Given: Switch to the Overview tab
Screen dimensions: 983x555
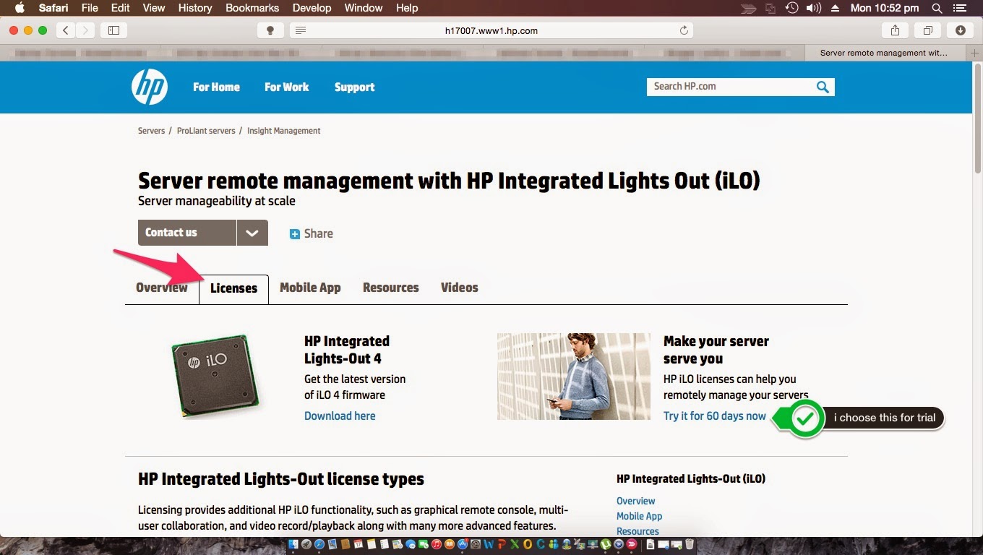Looking at the screenshot, I should [x=162, y=288].
